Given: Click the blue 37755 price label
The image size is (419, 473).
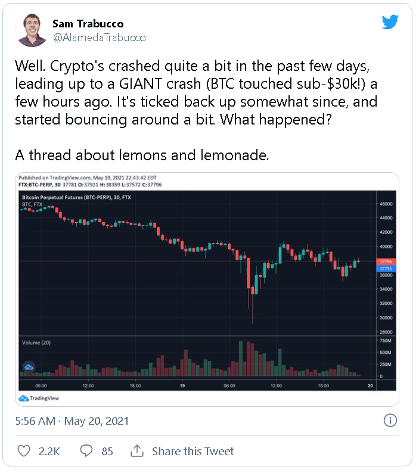Looking at the screenshot, I should pyautogui.click(x=386, y=269).
